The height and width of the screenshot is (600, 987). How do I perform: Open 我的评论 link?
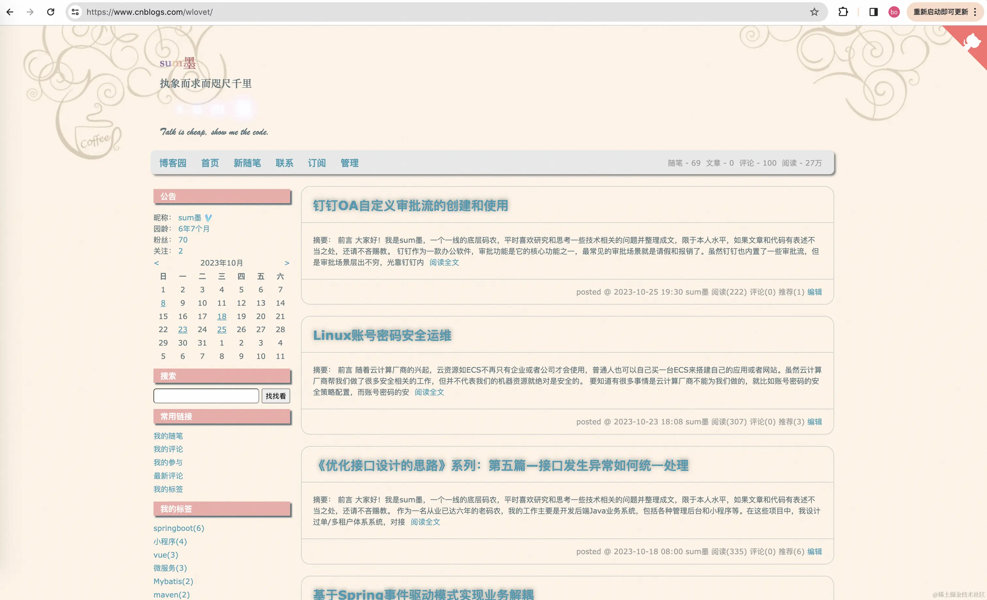click(x=168, y=449)
